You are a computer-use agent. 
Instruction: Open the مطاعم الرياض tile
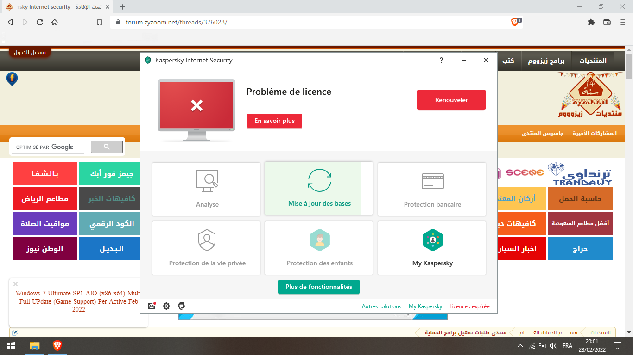point(45,199)
